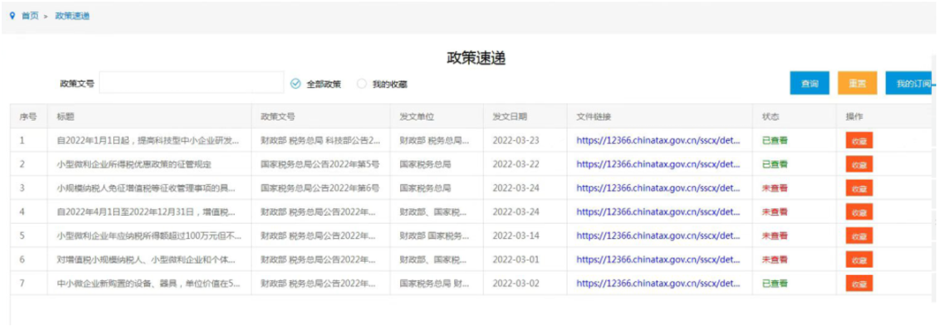Go to 首页 in breadcrumb
This screenshot has height=327, width=938.
coord(30,16)
